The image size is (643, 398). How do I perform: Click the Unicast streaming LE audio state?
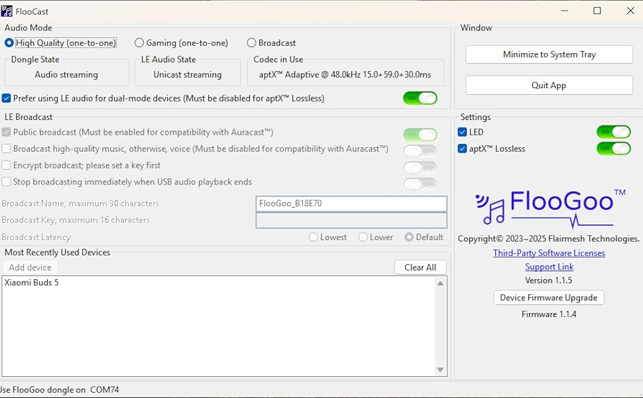188,75
